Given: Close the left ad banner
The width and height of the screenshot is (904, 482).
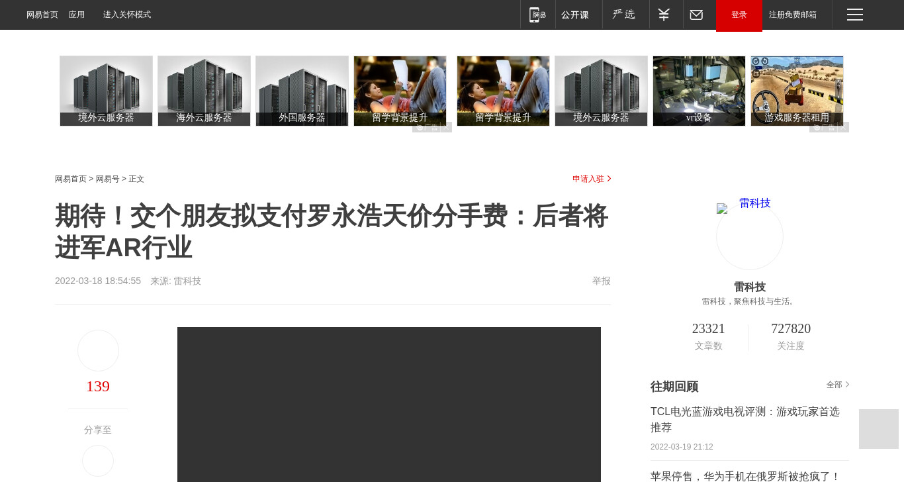Looking at the screenshot, I should [x=447, y=127].
